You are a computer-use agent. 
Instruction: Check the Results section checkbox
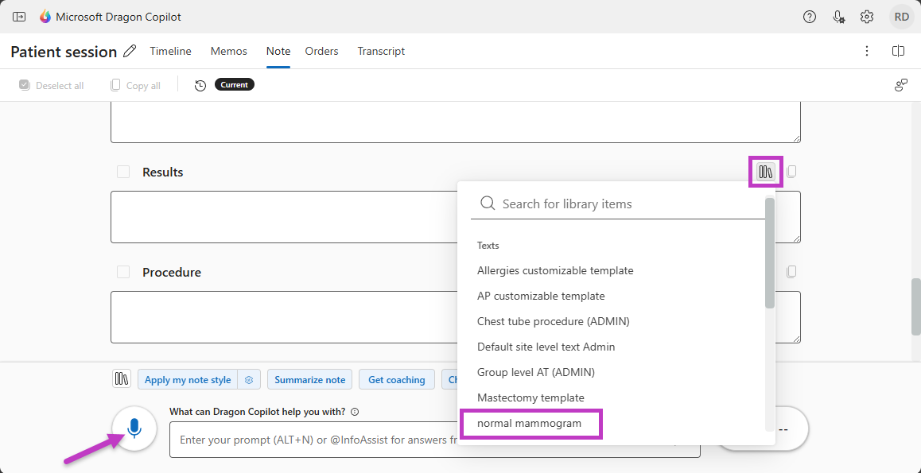(123, 172)
